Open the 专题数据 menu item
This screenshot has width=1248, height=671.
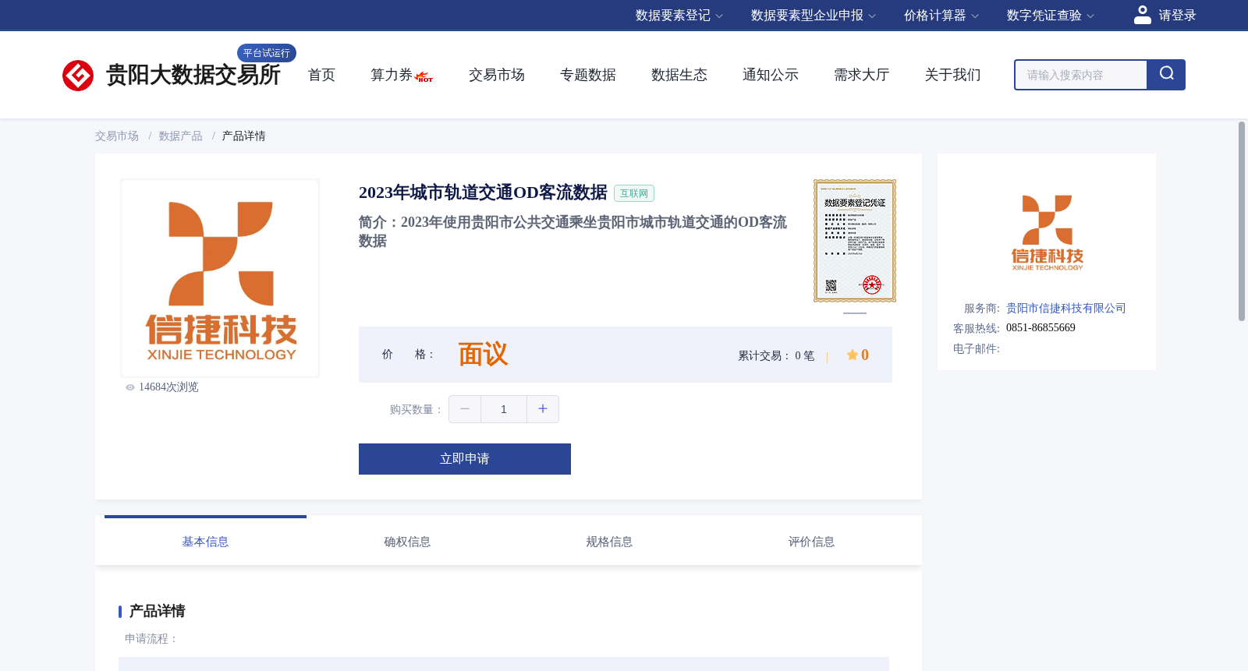(x=588, y=75)
